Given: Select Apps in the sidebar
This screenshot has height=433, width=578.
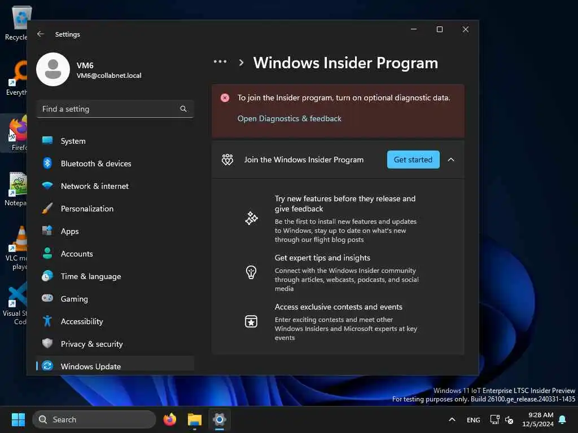Looking at the screenshot, I should (x=115, y=231).
